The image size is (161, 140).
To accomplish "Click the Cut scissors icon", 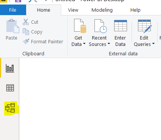I will 26,22.
